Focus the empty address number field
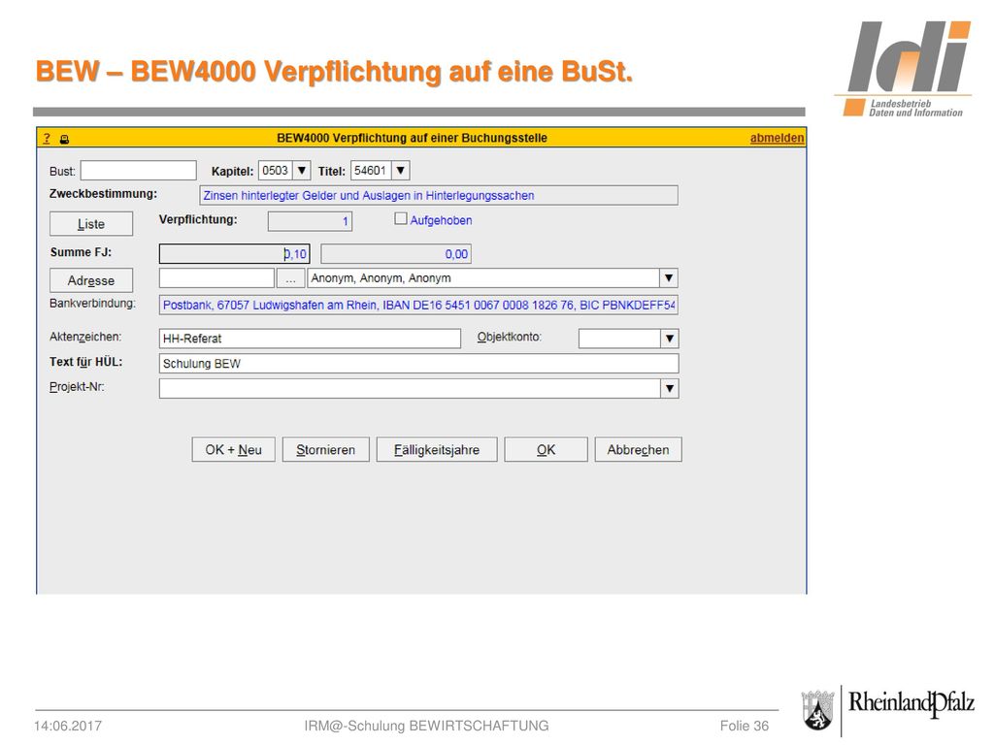The width and height of the screenshot is (994, 745). pyautogui.click(x=216, y=278)
